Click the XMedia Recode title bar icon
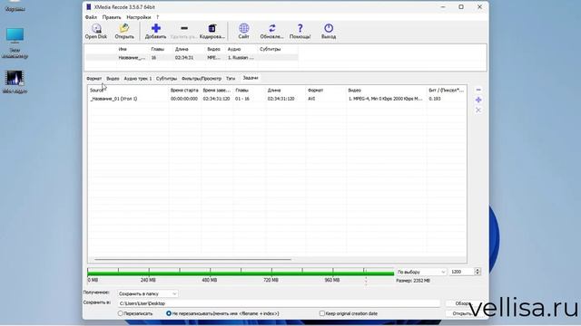 (x=89, y=7)
